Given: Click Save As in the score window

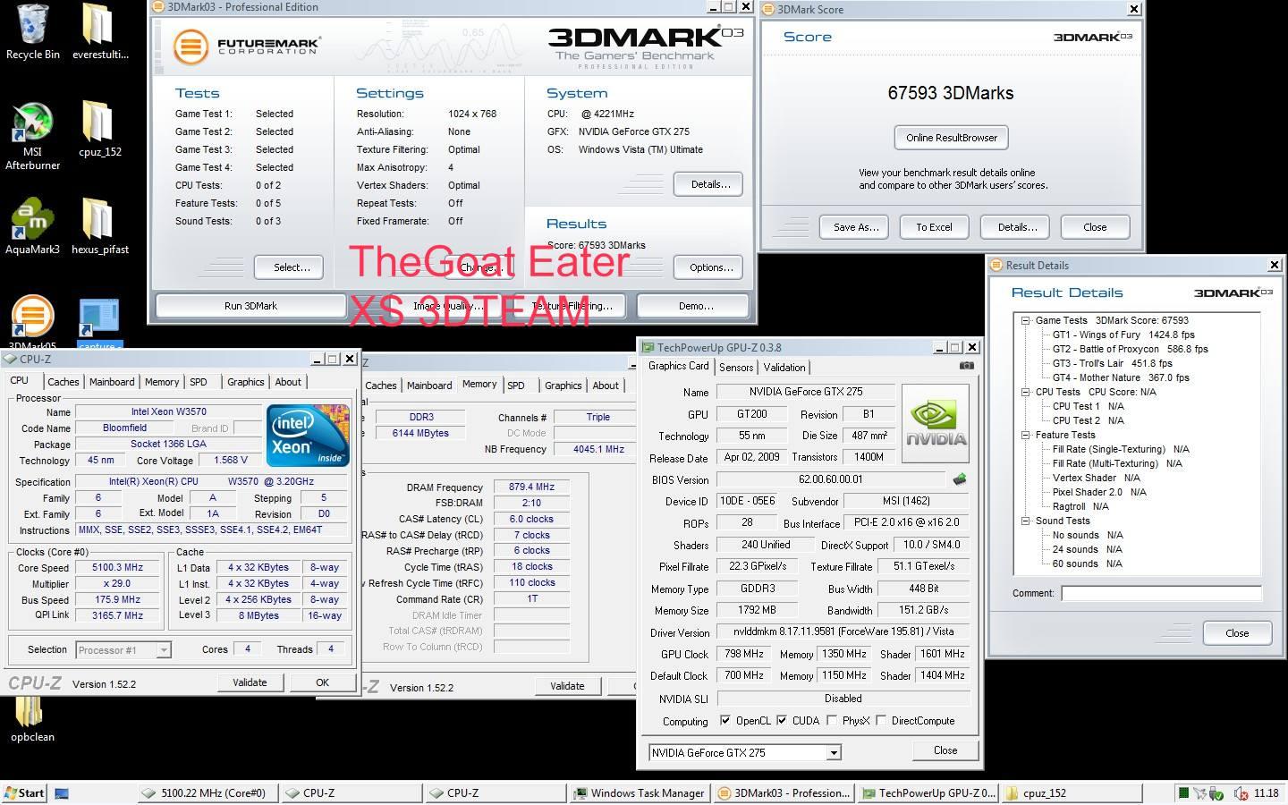Looking at the screenshot, I should tap(856, 227).
